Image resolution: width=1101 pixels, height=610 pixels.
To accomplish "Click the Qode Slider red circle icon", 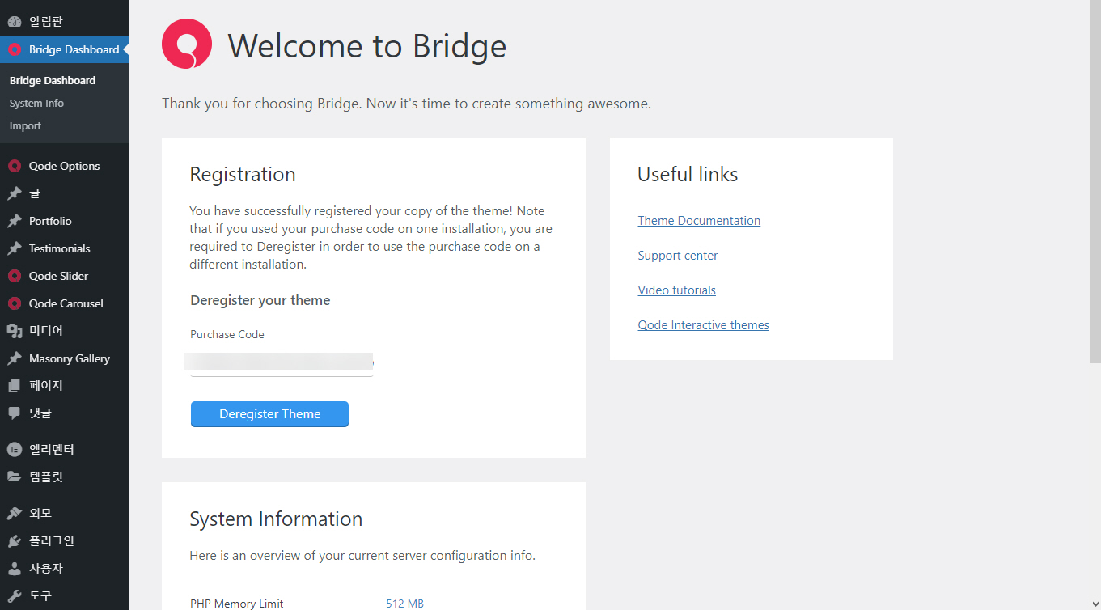I will tap(15, 276).
